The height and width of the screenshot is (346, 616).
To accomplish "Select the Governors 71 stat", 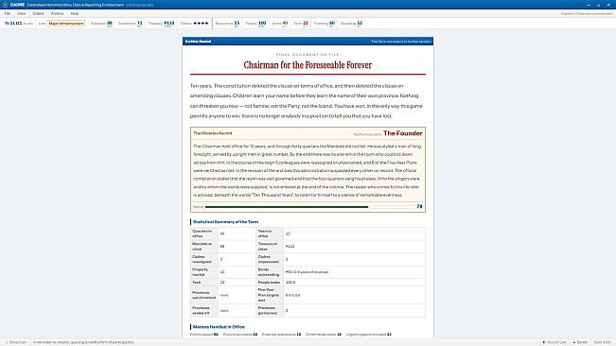I will [x=130, y=23].
